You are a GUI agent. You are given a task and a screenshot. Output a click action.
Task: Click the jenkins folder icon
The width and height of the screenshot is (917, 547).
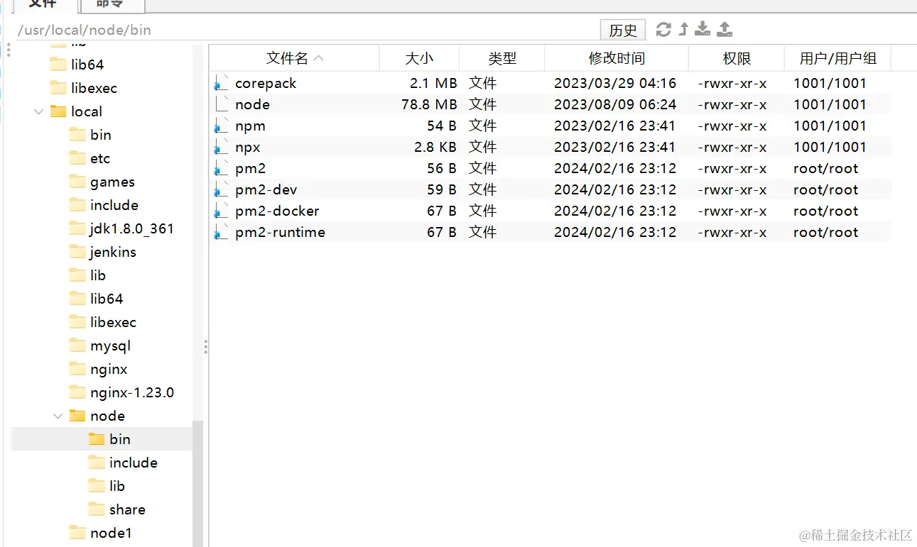coord(77,252)
